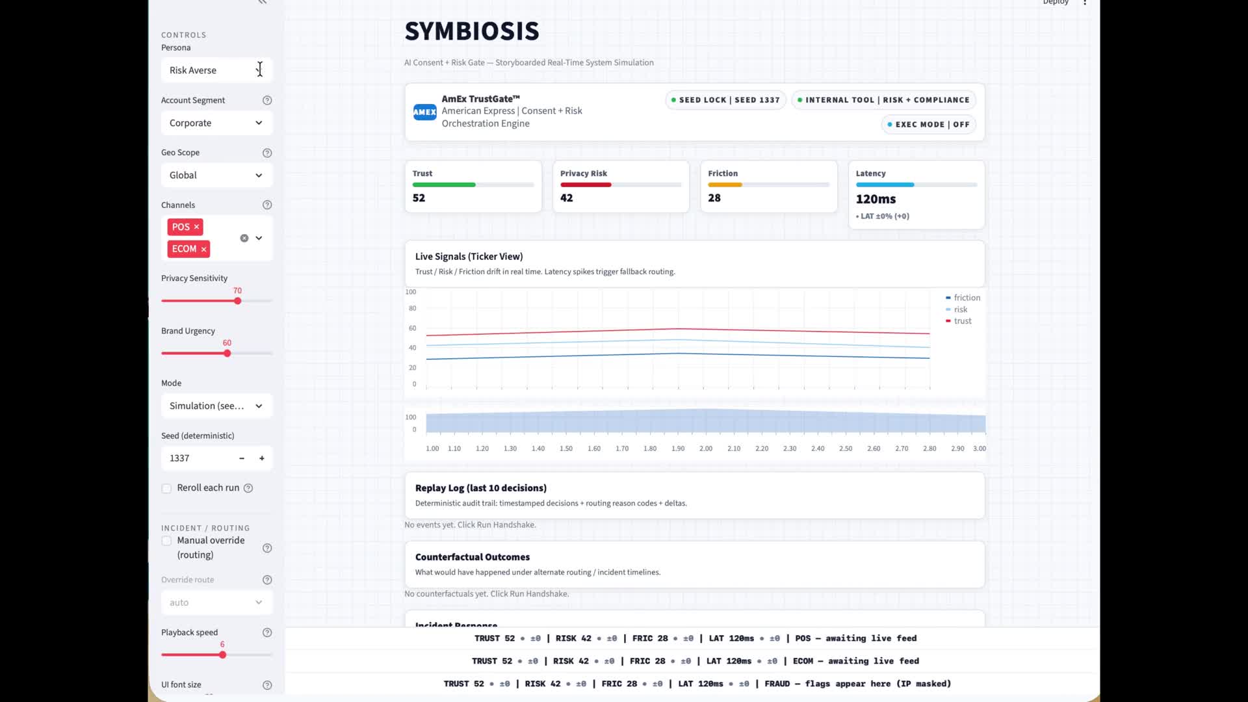
Task: Open the Override route dropdown showing auto
Action: tap(216, 603)
